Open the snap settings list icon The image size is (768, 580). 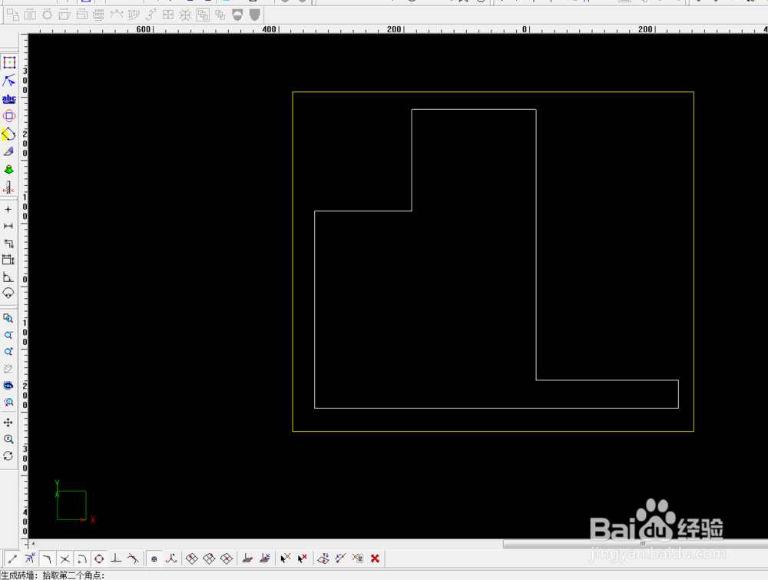point(358,558)
